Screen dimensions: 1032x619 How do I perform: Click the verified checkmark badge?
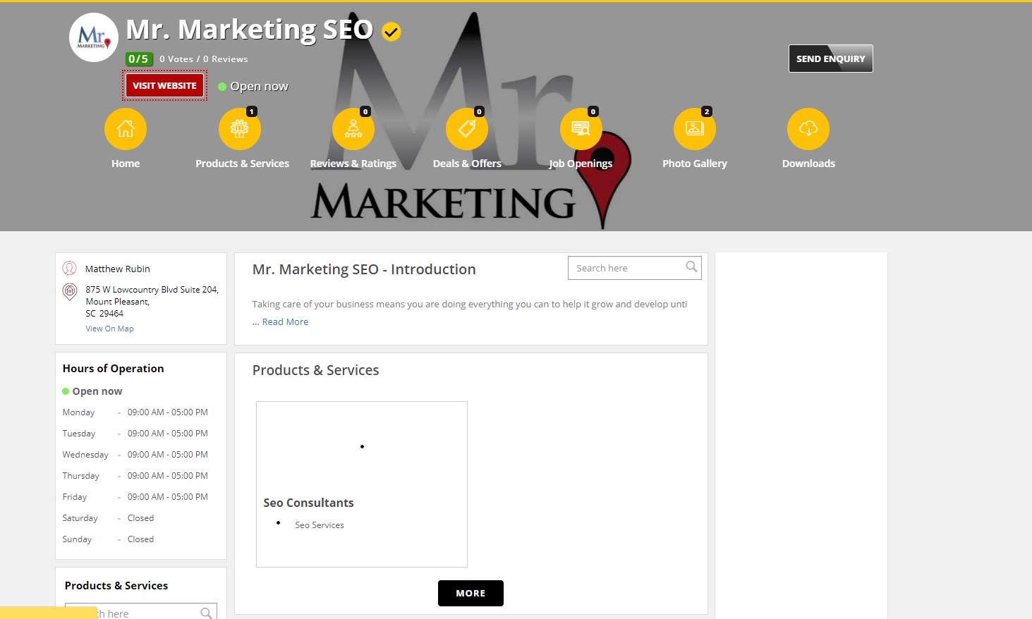tap(391, 32)
